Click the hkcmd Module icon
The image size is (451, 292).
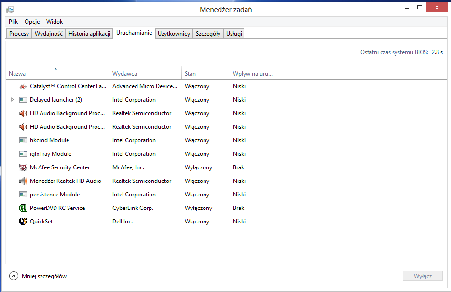click(x=23, y=140)
